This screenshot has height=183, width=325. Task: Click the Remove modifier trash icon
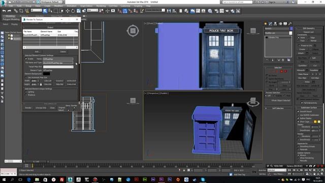(x=283, y=60)
